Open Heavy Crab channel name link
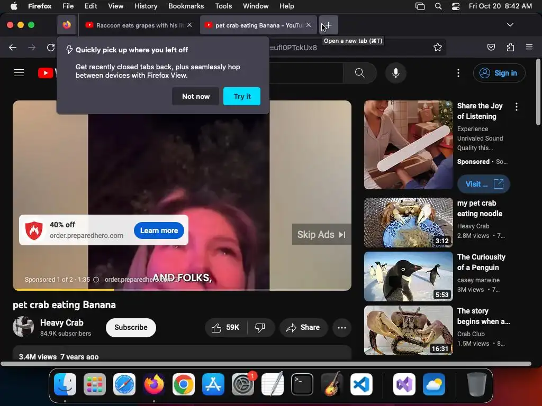542x406 pixels. click(61, 322)
